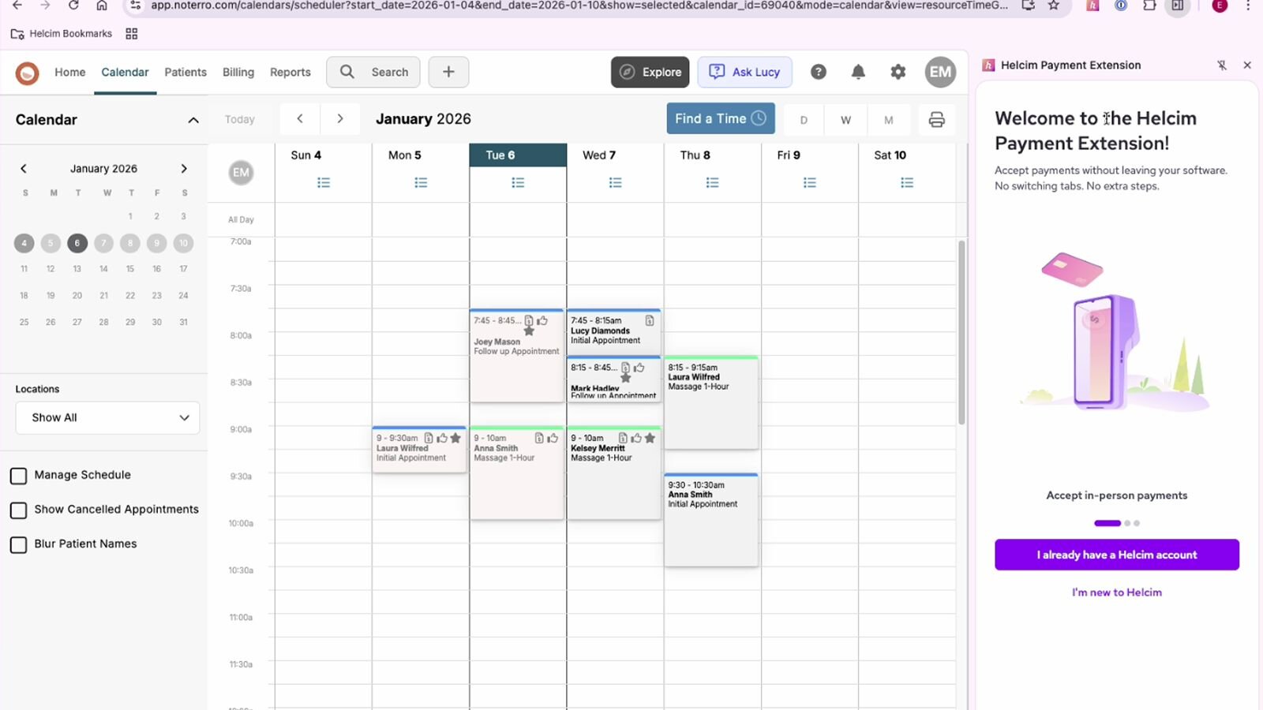Open the list icon under Tue 6

[518, 182]
